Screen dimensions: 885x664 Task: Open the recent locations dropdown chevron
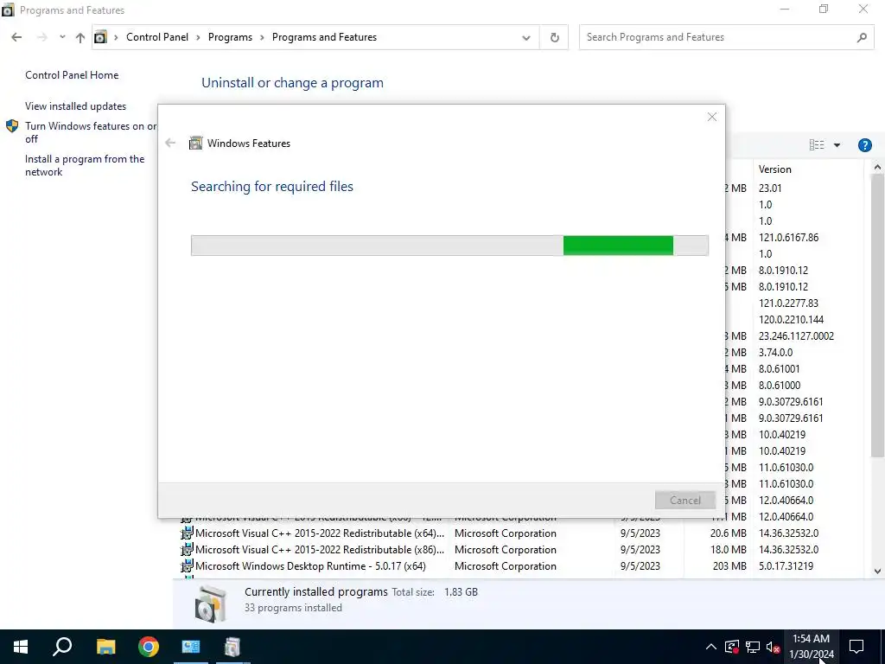point(62,37)
